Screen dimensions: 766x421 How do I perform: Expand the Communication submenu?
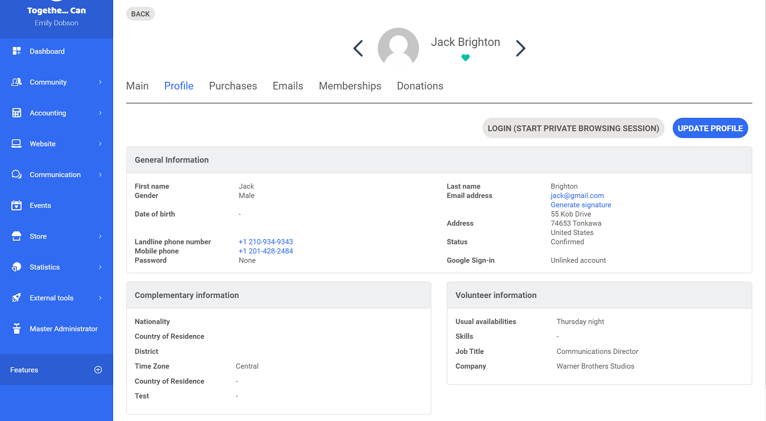tap(100, 175)
